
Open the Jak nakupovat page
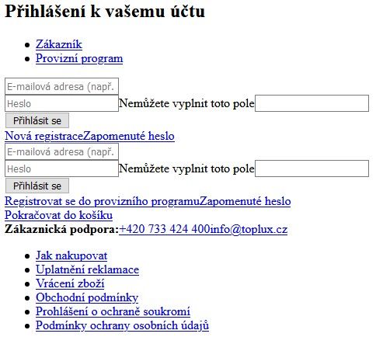(x=71, y=255)
